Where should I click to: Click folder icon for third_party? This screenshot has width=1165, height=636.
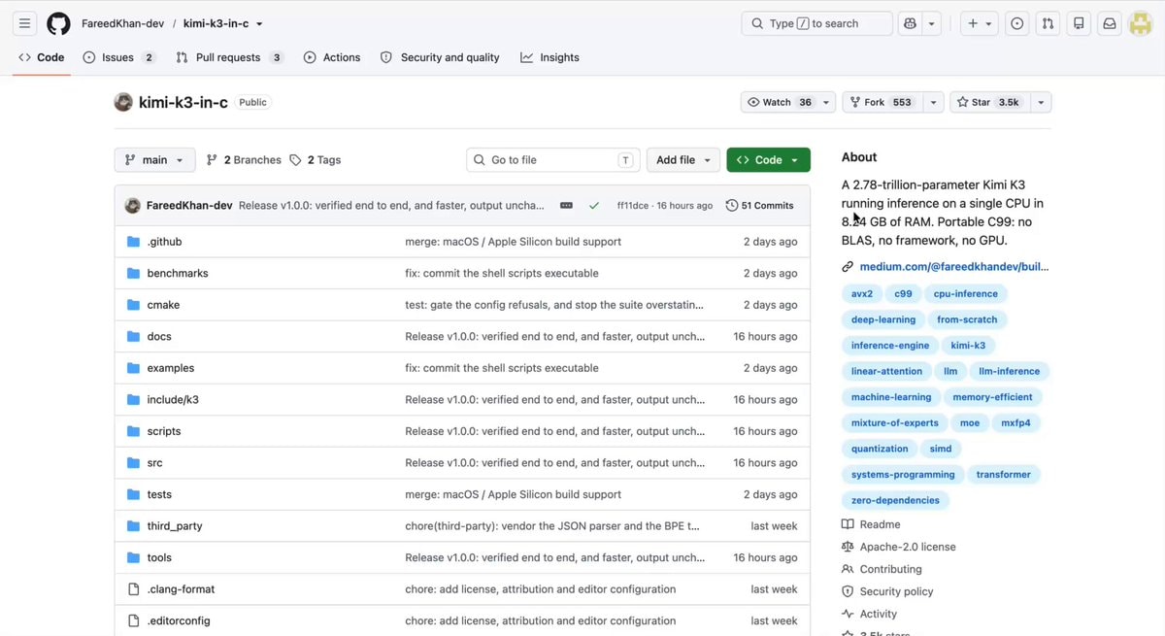point(134,526)
